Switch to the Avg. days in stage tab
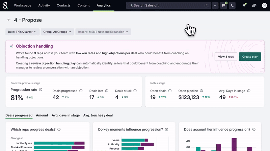The width and height of the screenshot is (270, 151). pos(65,115)
